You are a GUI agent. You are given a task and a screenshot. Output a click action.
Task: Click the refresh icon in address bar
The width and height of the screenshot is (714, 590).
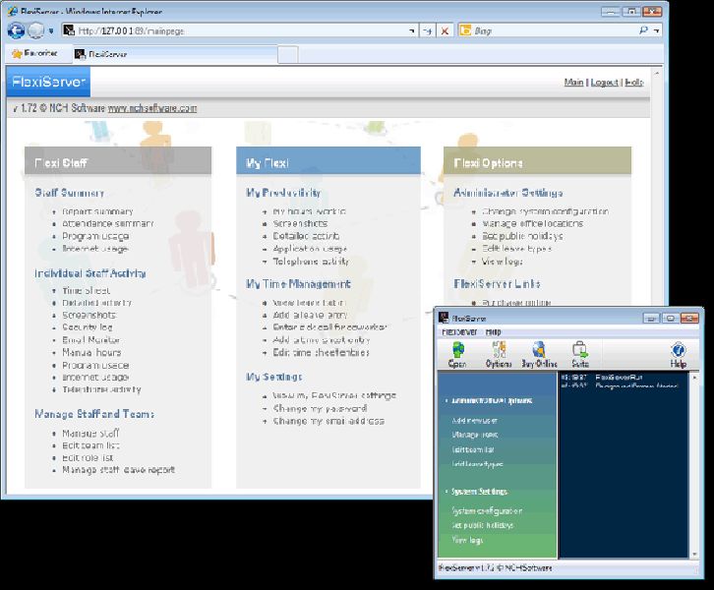click(x=428, y=30)
